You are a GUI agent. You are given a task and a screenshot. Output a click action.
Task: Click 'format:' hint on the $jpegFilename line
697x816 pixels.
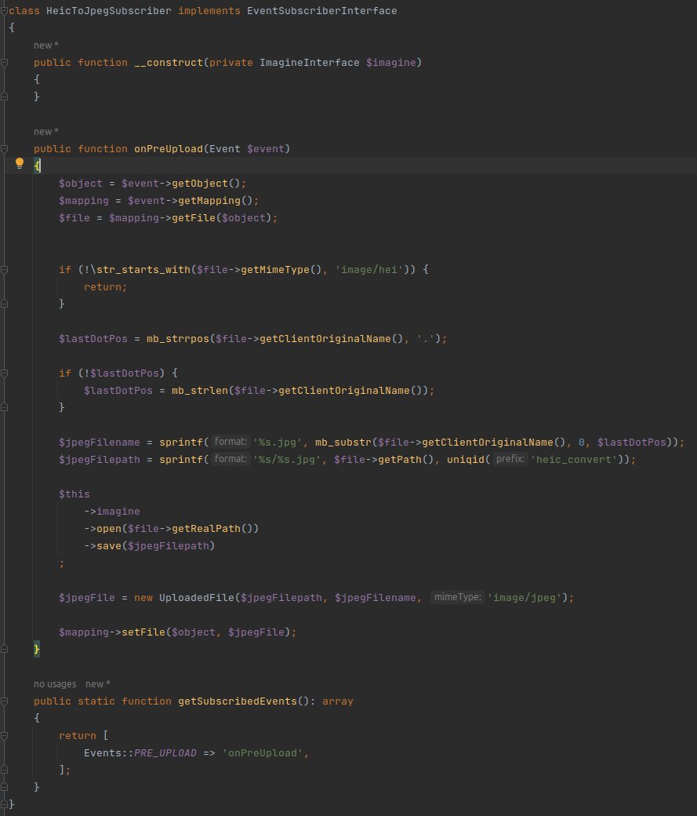(231, 442)
